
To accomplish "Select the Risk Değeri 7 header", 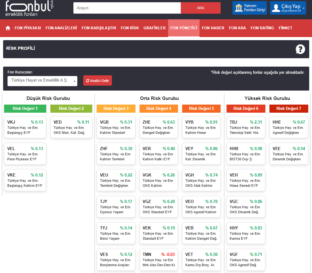I will pyautogui.click(x=289, y=109).
